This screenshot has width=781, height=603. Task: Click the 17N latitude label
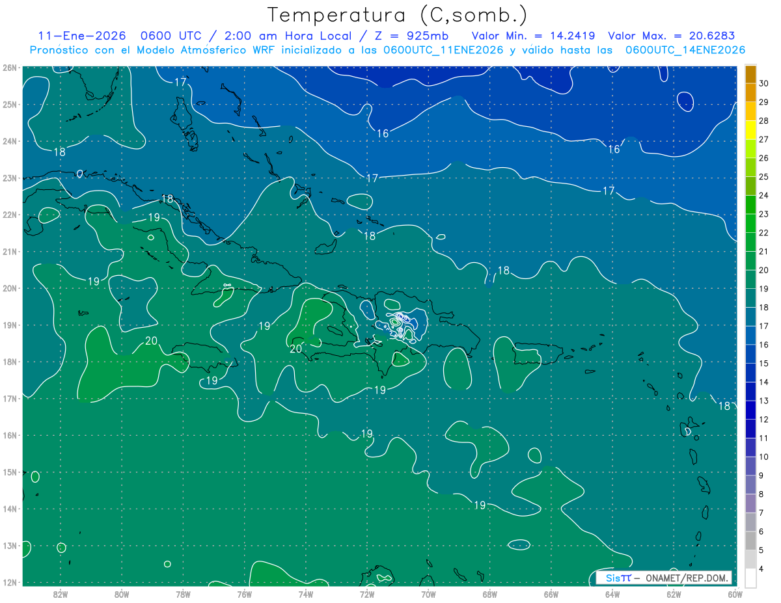point(10,398)
